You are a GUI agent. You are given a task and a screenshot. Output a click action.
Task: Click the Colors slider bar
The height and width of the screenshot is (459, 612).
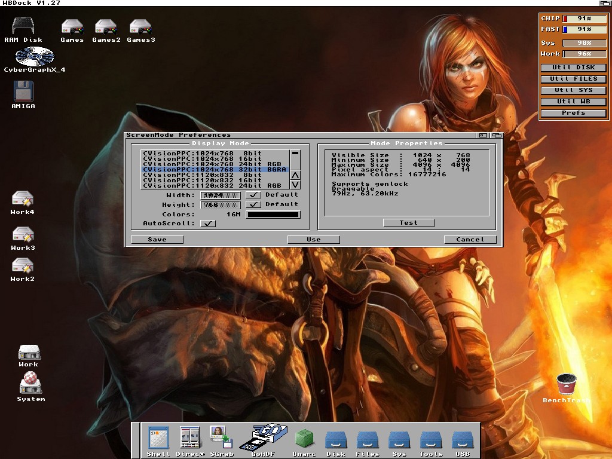273,215
